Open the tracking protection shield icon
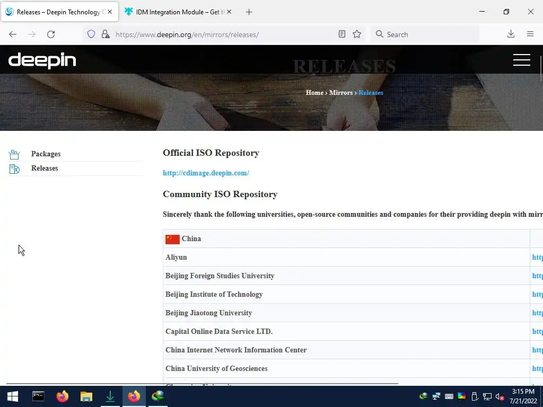The width and height of the screenshot is (543, 407). (x=91, y=34)
